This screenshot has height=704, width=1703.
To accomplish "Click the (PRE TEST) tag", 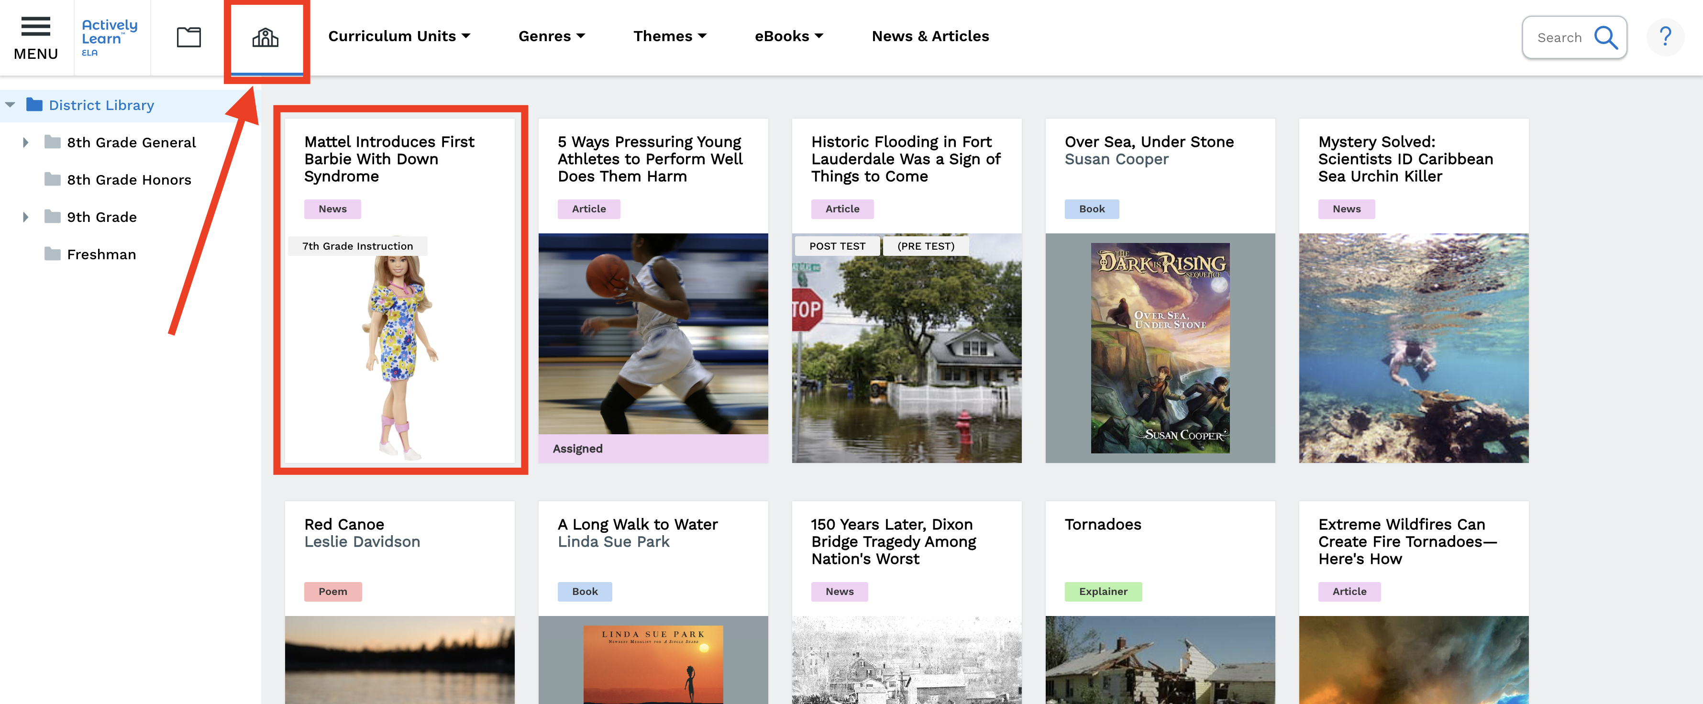I will 926,246.
